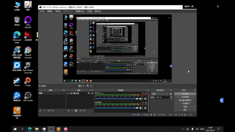Pop out the 场景 dock panel

pyautogui.click(x=64, y=90)
